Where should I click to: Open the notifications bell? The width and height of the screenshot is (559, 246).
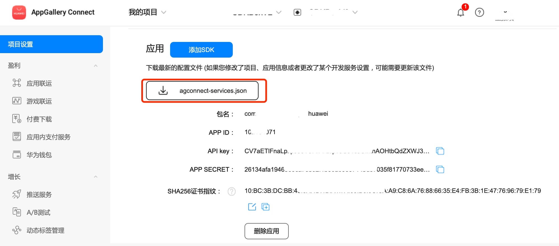[461, 13]
